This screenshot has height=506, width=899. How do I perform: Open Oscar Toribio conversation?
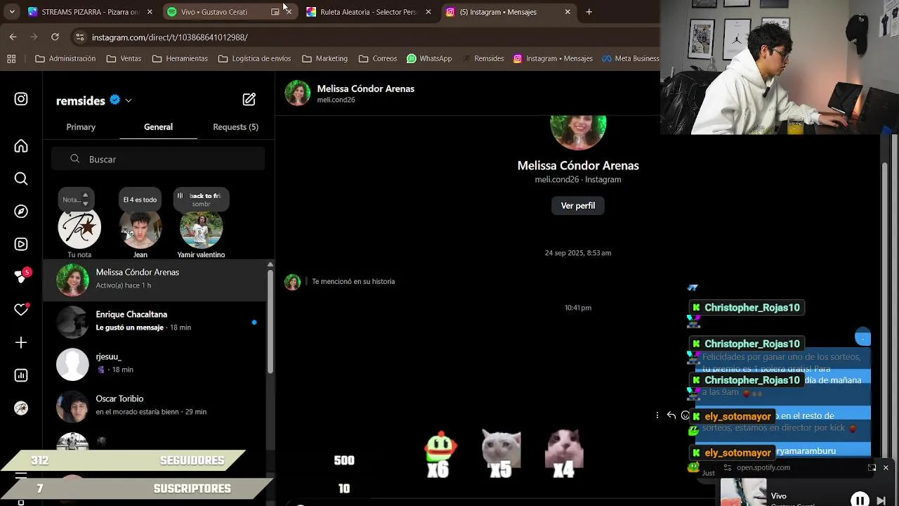[155, 406]
